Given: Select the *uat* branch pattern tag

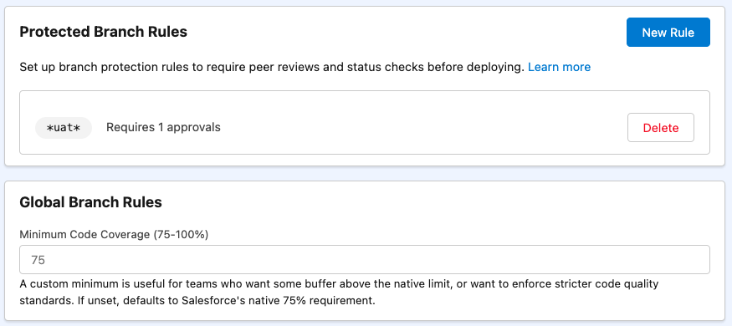Looking at the screenshot, I should (x=64, y=128).
